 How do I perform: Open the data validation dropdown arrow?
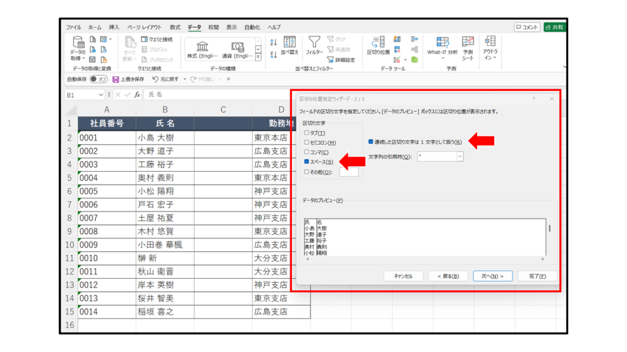point(405,60)
